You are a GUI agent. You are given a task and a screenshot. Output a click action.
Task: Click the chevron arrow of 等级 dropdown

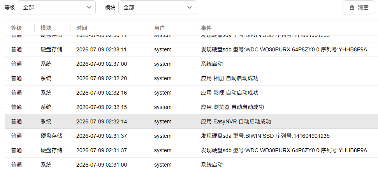(x=89, y=7)
